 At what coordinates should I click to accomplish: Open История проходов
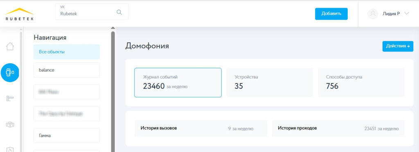(x=338, y=128)
